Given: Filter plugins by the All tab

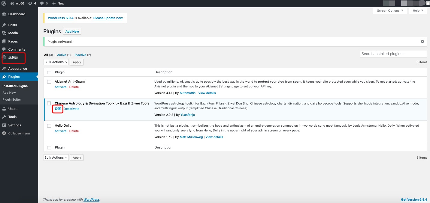Looking at the screenshot, I should tap(46, 55).
